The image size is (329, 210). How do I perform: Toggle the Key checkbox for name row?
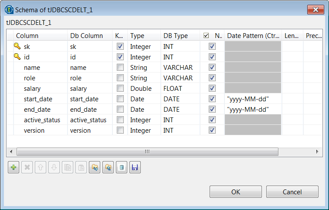pos(120,67)
